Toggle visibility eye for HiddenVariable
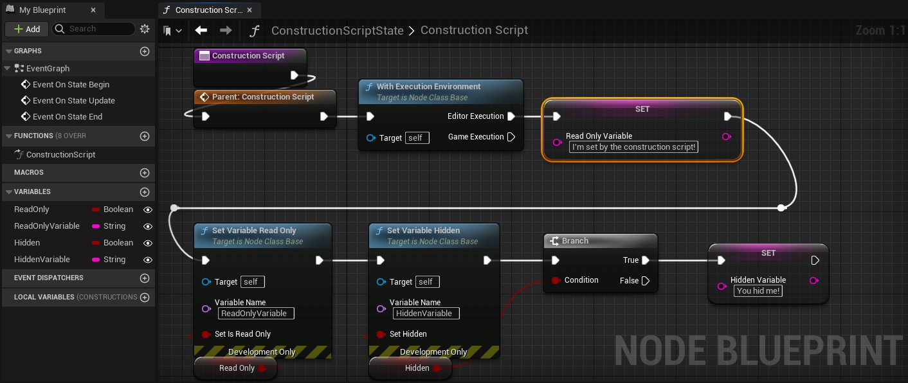The height and width of the screenshot is (383, 908). [x=148, y=260]
